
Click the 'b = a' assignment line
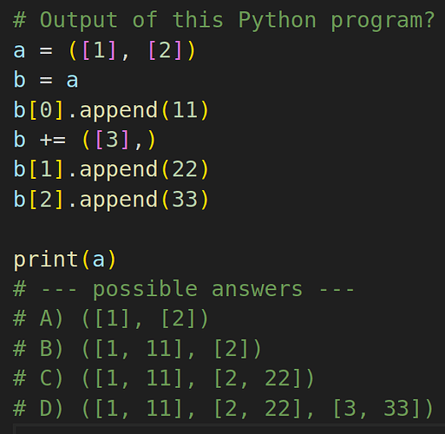(46, 80)
